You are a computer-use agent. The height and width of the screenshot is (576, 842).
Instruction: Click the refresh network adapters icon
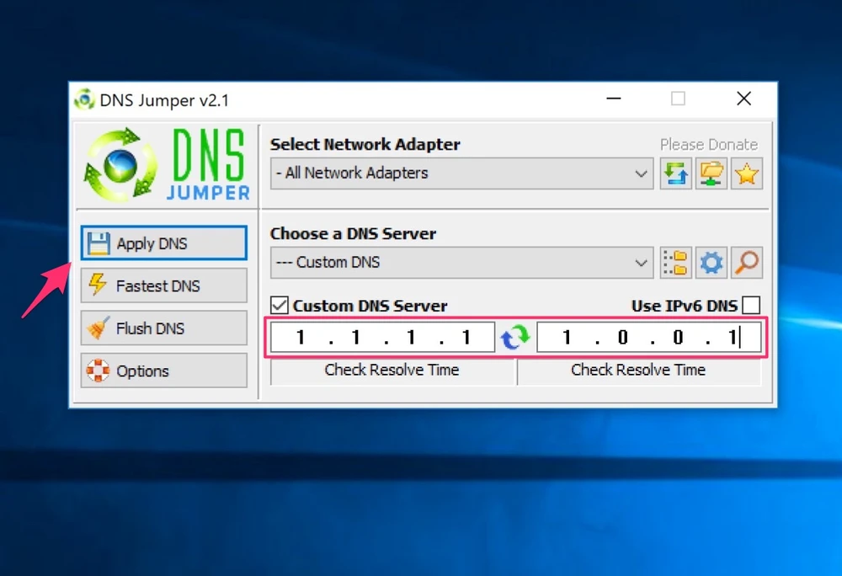(676, 173)
